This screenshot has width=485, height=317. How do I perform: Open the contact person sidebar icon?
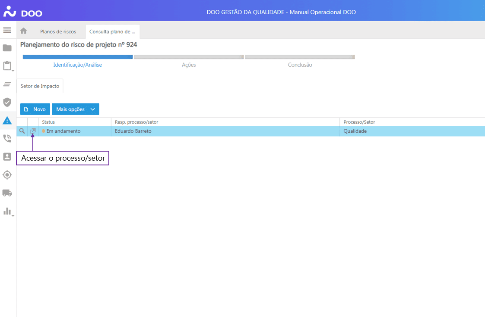pos(7,156)
